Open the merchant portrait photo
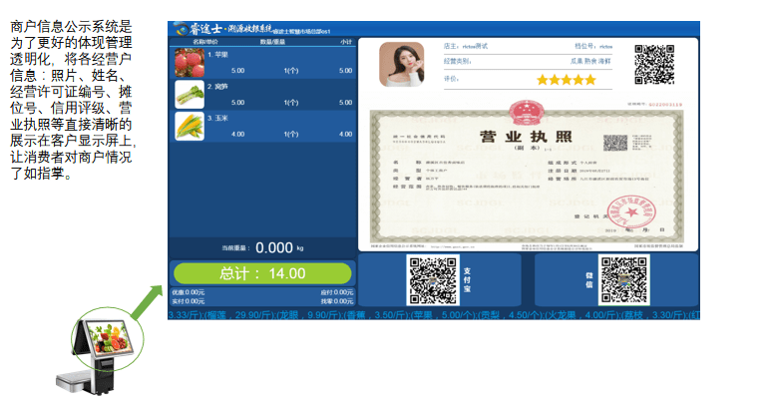The image size is (772, 405). [x=401, y=64]
